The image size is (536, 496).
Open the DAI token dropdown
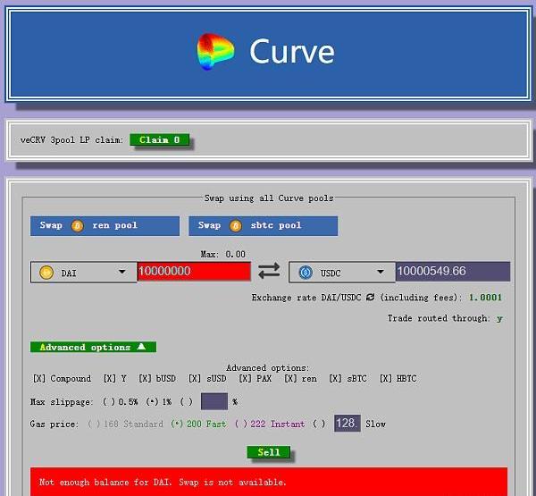click(x=121, y=273)
